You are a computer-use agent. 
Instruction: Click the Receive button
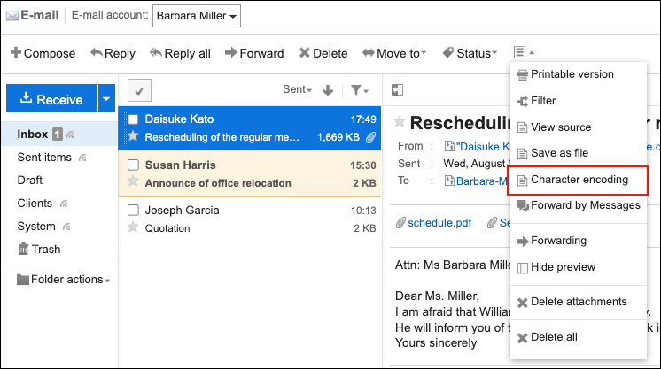point(52,98)
